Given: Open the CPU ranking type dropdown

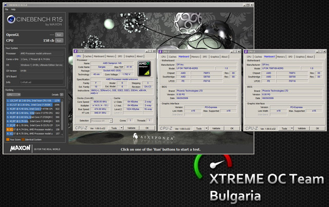Looking at the screenshot, I should point(13,95).
